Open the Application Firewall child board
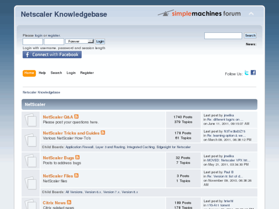279x209 pixels. pyautogui.click(x=79, y=147)
